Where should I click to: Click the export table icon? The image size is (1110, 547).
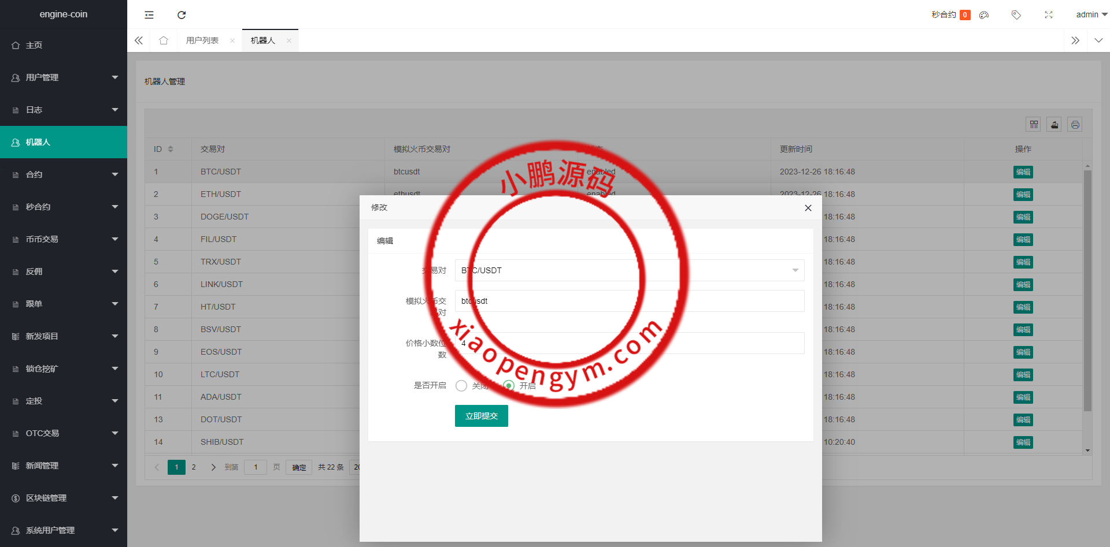point(1054,124)
